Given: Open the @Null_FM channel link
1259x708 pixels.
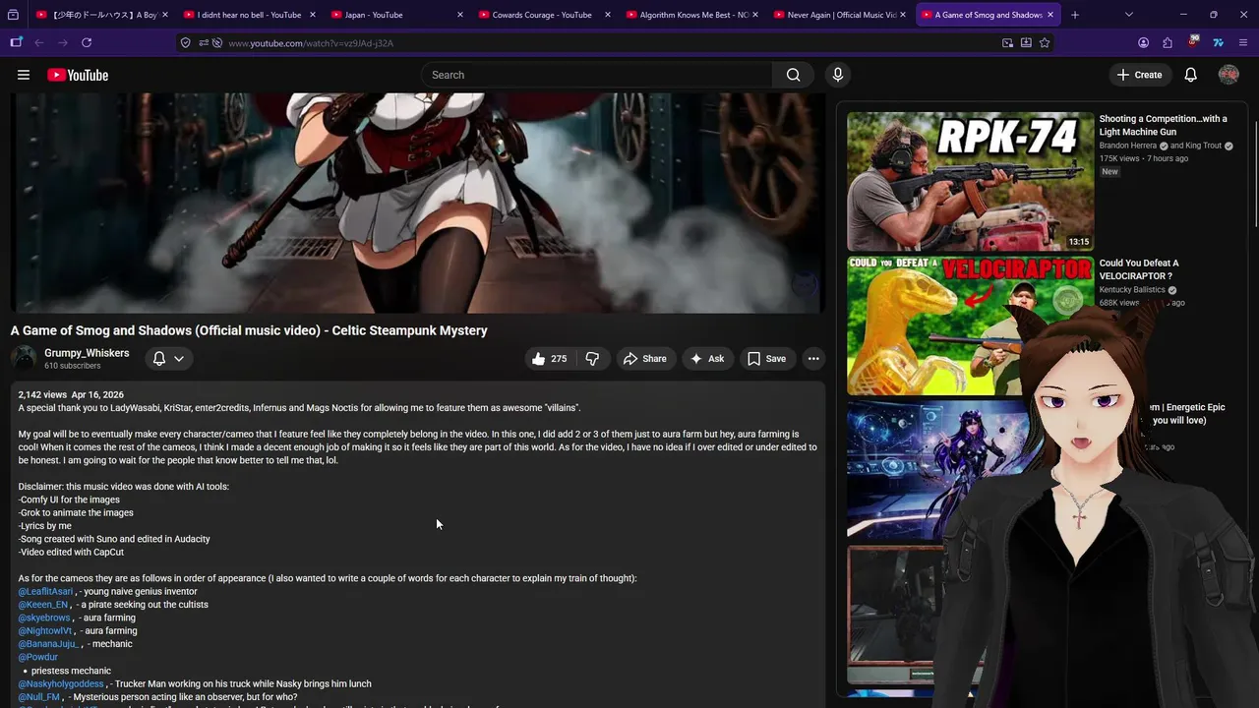Looking at the screenshot, I should pos(39,697).
